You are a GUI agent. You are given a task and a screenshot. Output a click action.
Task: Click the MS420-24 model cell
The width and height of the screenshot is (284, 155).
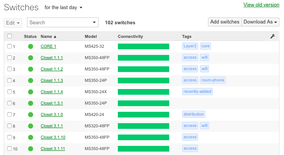pyautogui.click(x=94, y=114)
